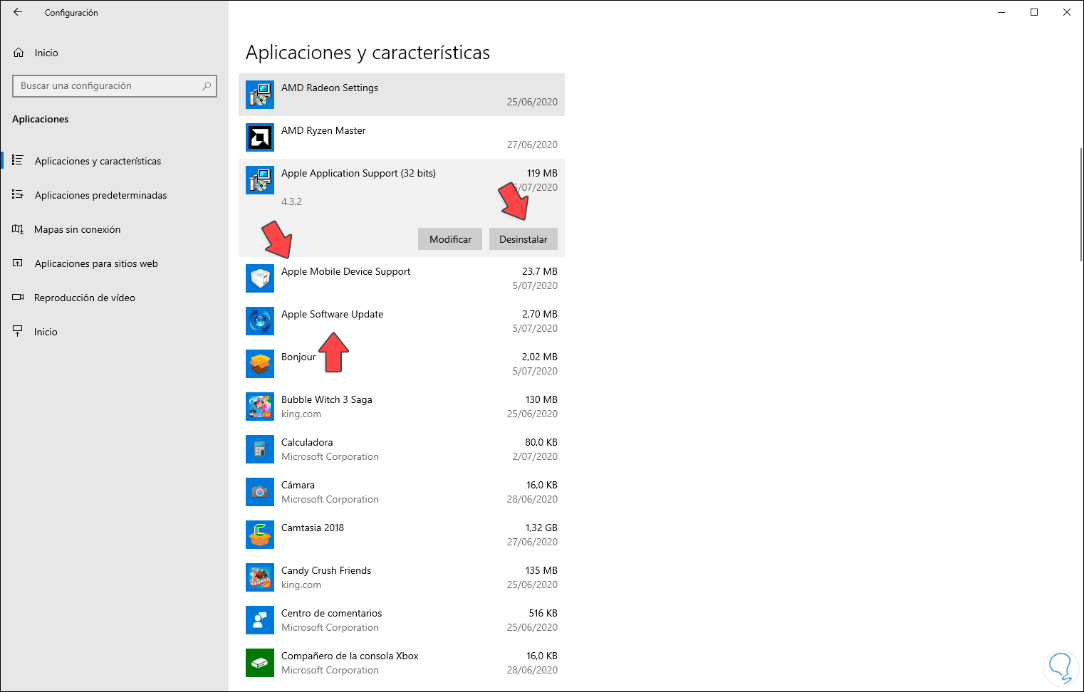Select the Camtasia 2018 entry name
The width and height of the screenshot is (1084, 692).
coord(313,528)
